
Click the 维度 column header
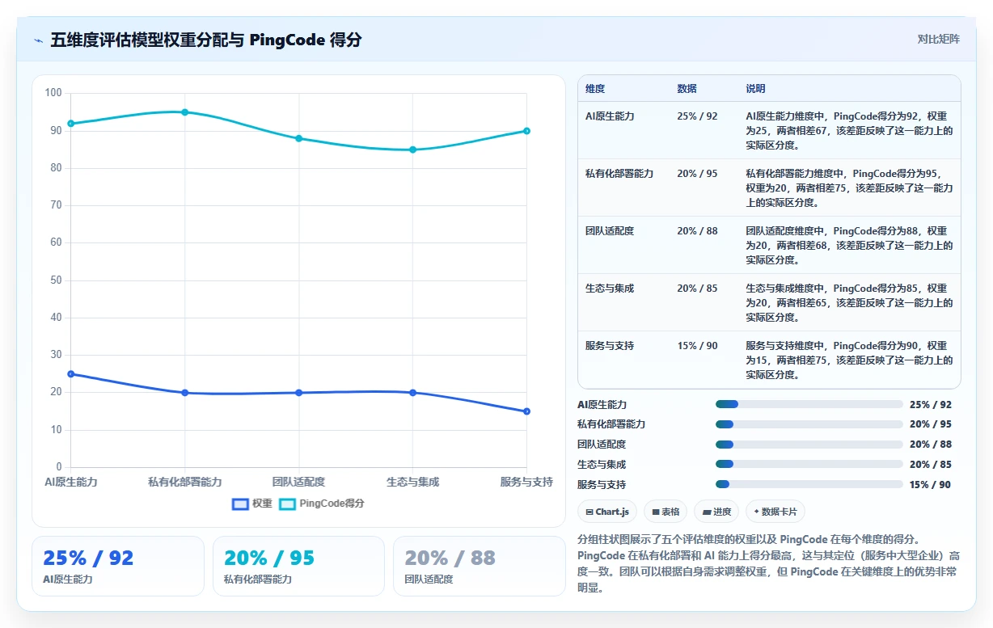click(595, 89)
